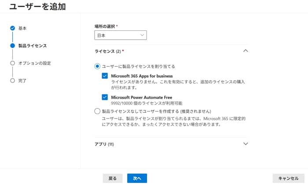Collapse ライセンス section with the up chevron
This screenshot has height=185, width=308.
(246, 51)
